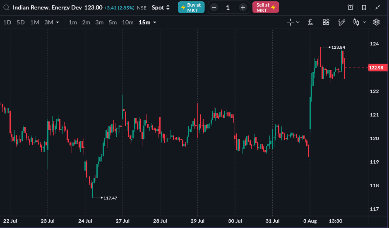Set a price alert with alarm clock icon
389x228 pixels.
pyautogui.click(x=351, y=7)
